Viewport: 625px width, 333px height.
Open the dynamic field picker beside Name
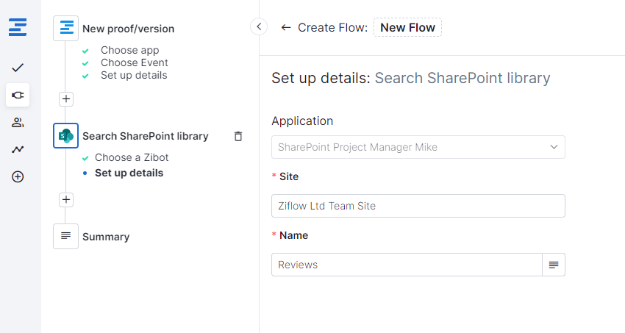click(554, 265)
